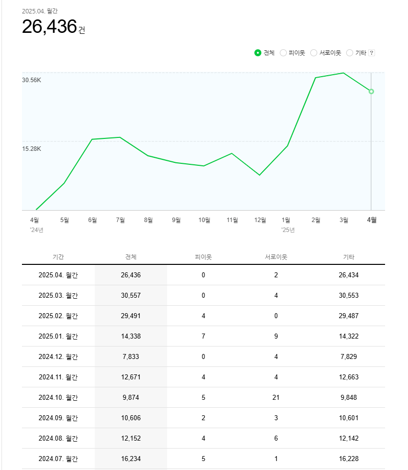
Task: Click the 16,228 기타 cell
Action: (x=349, y=459)
